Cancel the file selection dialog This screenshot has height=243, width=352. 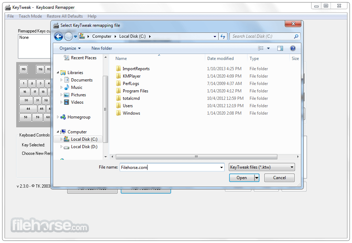click(279, 178)
